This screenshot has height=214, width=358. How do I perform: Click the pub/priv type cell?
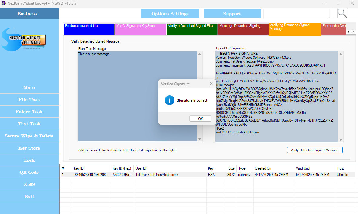coord(244,175)
